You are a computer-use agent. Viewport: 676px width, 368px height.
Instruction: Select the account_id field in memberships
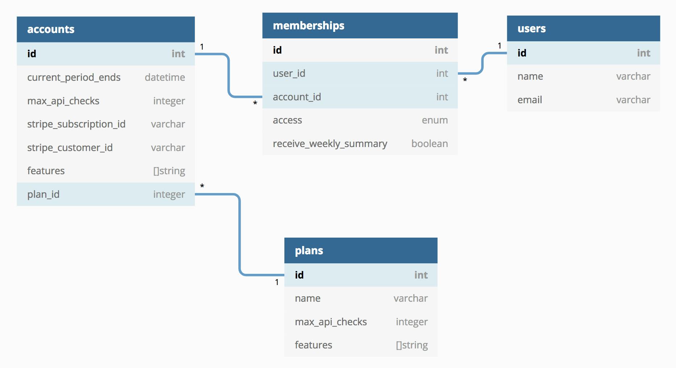click(360, 97)
